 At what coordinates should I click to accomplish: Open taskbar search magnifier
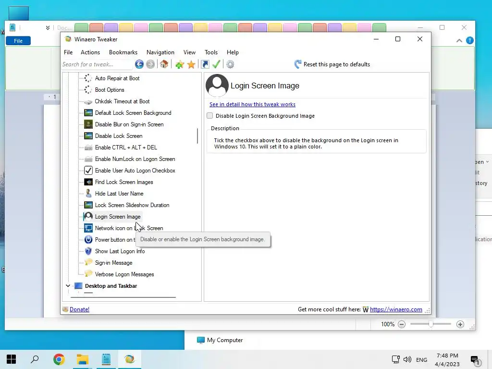coord(35,359)
